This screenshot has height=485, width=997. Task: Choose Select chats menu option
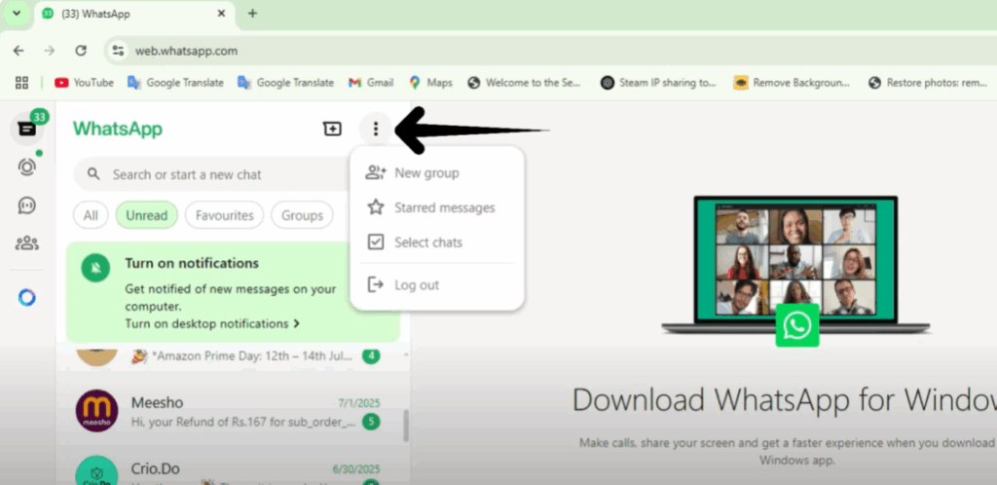point(428,242)
